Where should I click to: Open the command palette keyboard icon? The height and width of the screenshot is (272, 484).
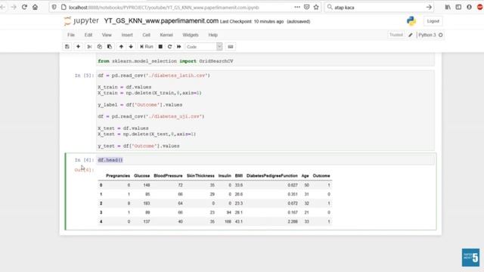[230, 47]
